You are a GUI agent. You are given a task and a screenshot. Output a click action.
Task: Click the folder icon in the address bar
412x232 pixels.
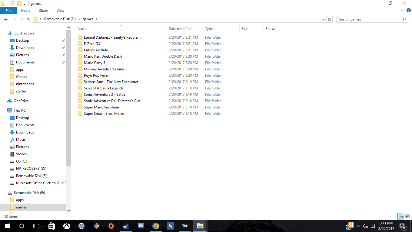pyautogui.click(x=35, y=19)
